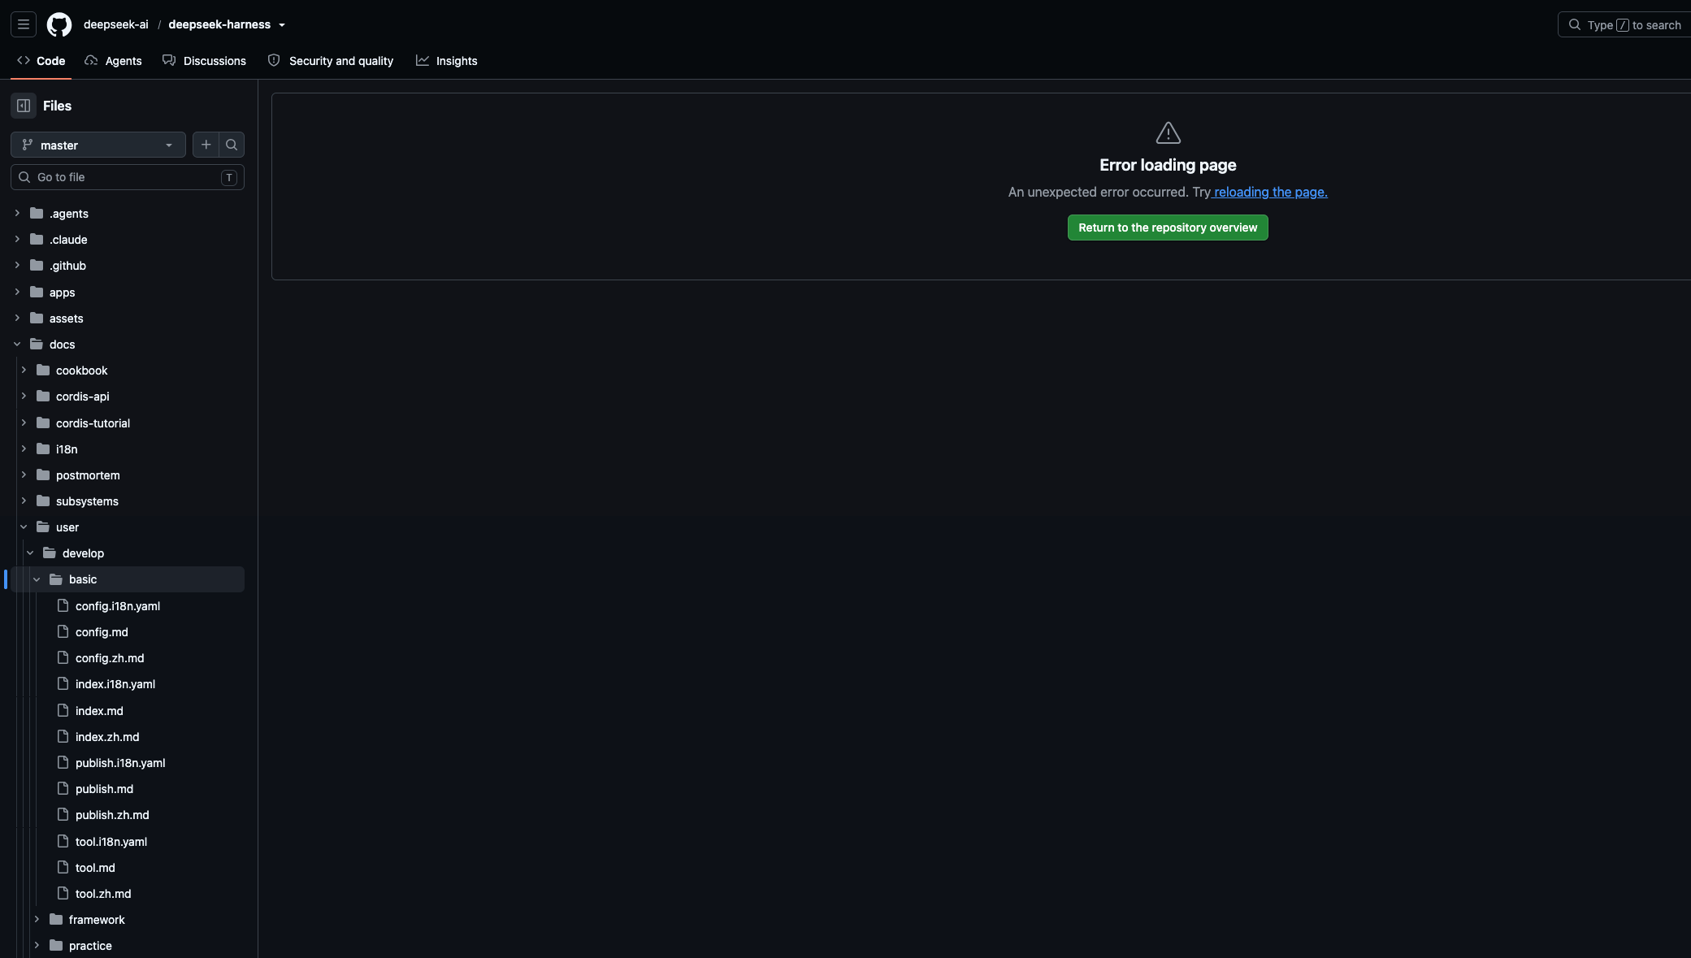Collapse the develop folder chevron
1691x958 pixels.
(x=30, y=553)
